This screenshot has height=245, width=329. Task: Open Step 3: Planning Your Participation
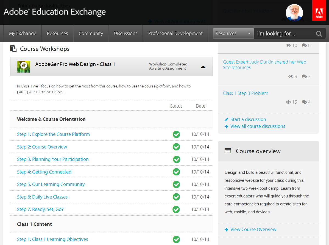(x=53, y=159)
